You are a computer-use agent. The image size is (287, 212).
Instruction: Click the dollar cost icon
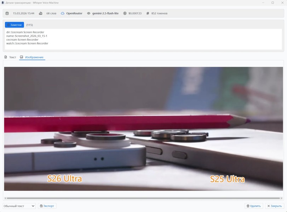125,13
